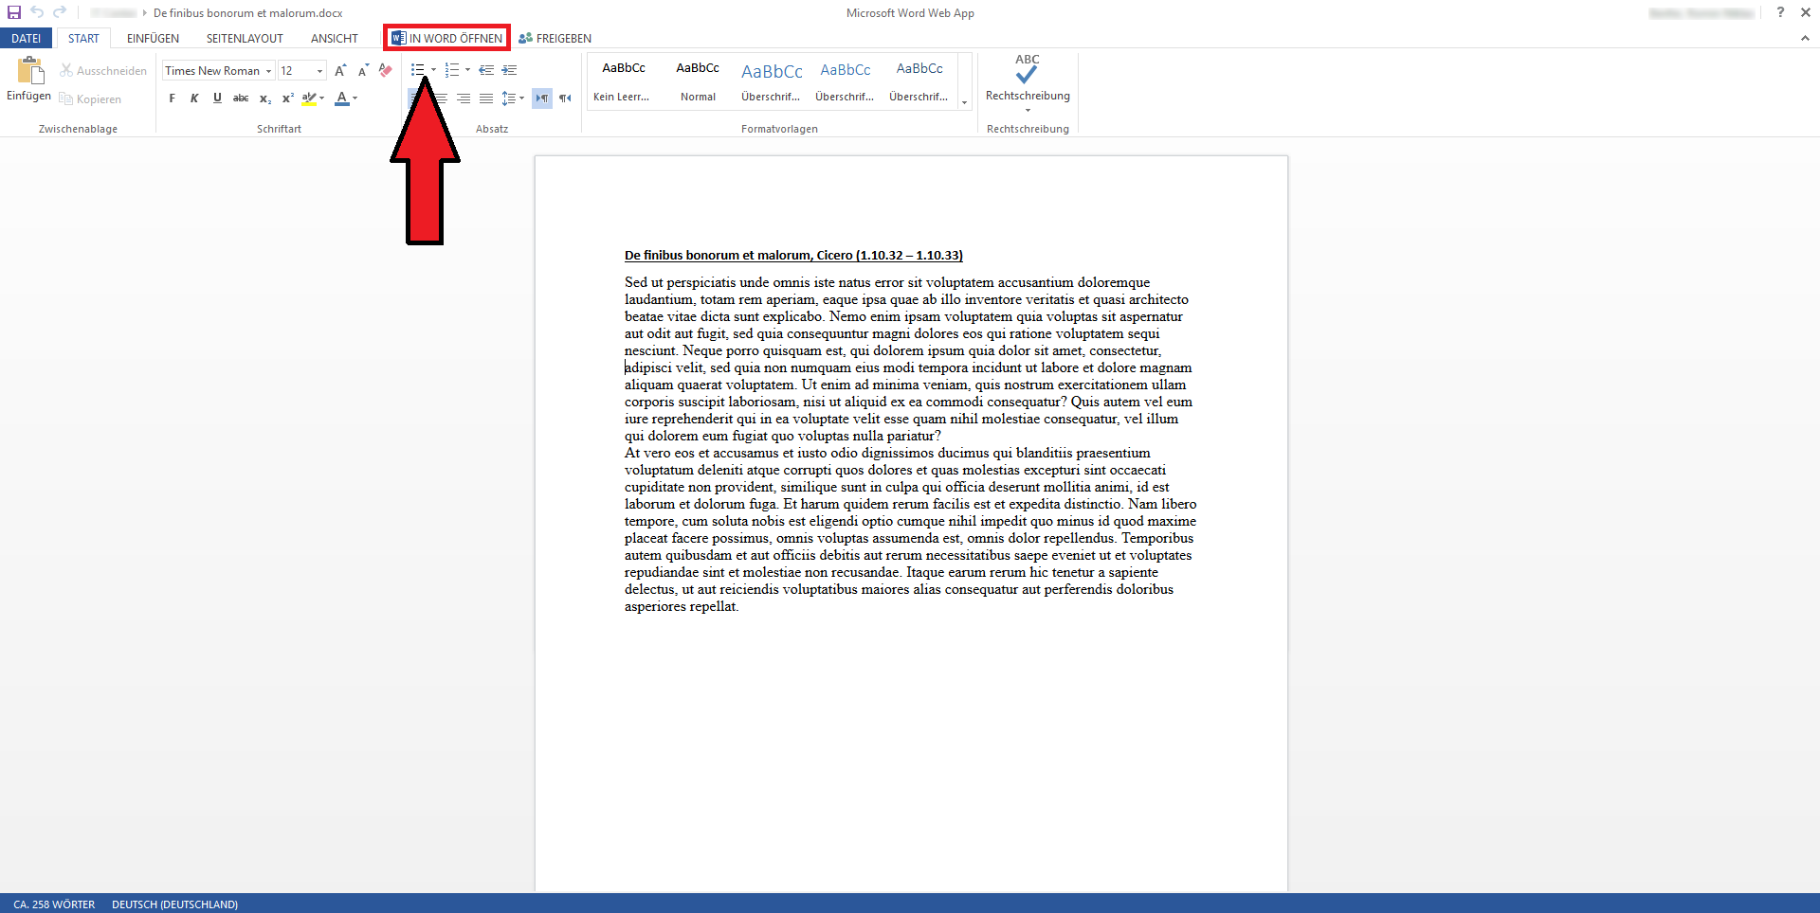
Task: Apply the second Überschrift heading style
Action: click(846, 81)
